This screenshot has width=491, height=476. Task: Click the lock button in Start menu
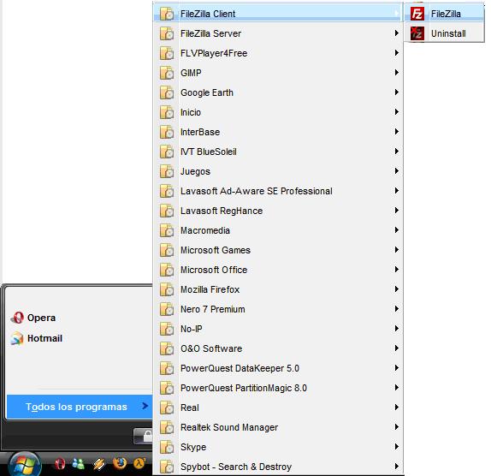click(144, 436)
